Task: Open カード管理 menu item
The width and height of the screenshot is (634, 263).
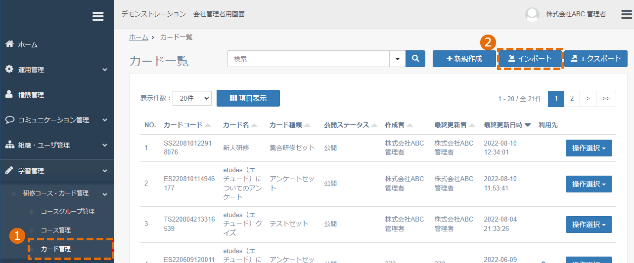Action: point(56,249)
